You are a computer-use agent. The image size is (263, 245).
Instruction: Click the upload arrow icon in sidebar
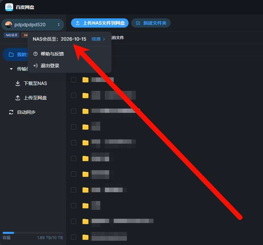(x=18, y=98)
